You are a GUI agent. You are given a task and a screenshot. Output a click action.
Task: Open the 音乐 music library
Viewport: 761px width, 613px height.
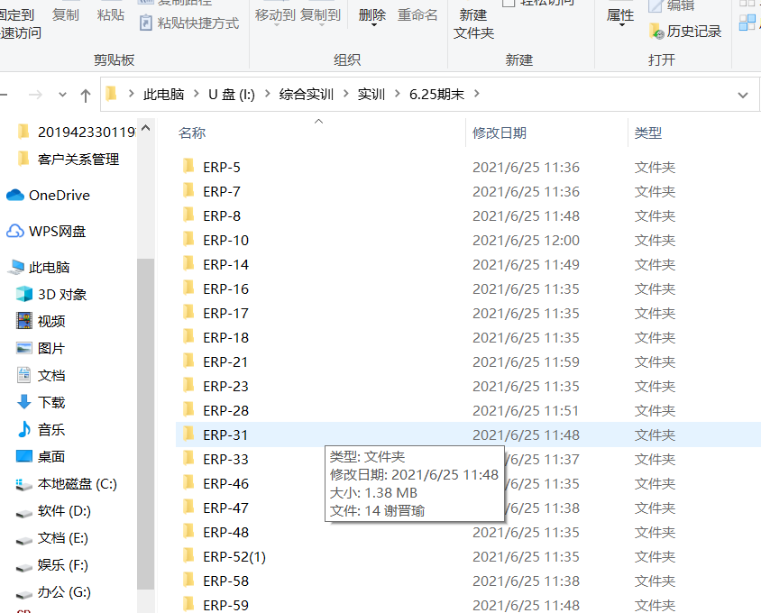[x=50, y=430]
